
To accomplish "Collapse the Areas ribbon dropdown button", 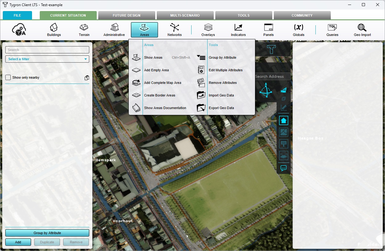I will pos(144,30).
